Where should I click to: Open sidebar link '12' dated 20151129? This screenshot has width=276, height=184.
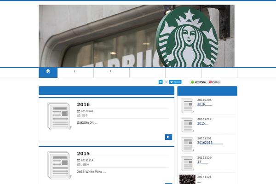tap(202, 161)
